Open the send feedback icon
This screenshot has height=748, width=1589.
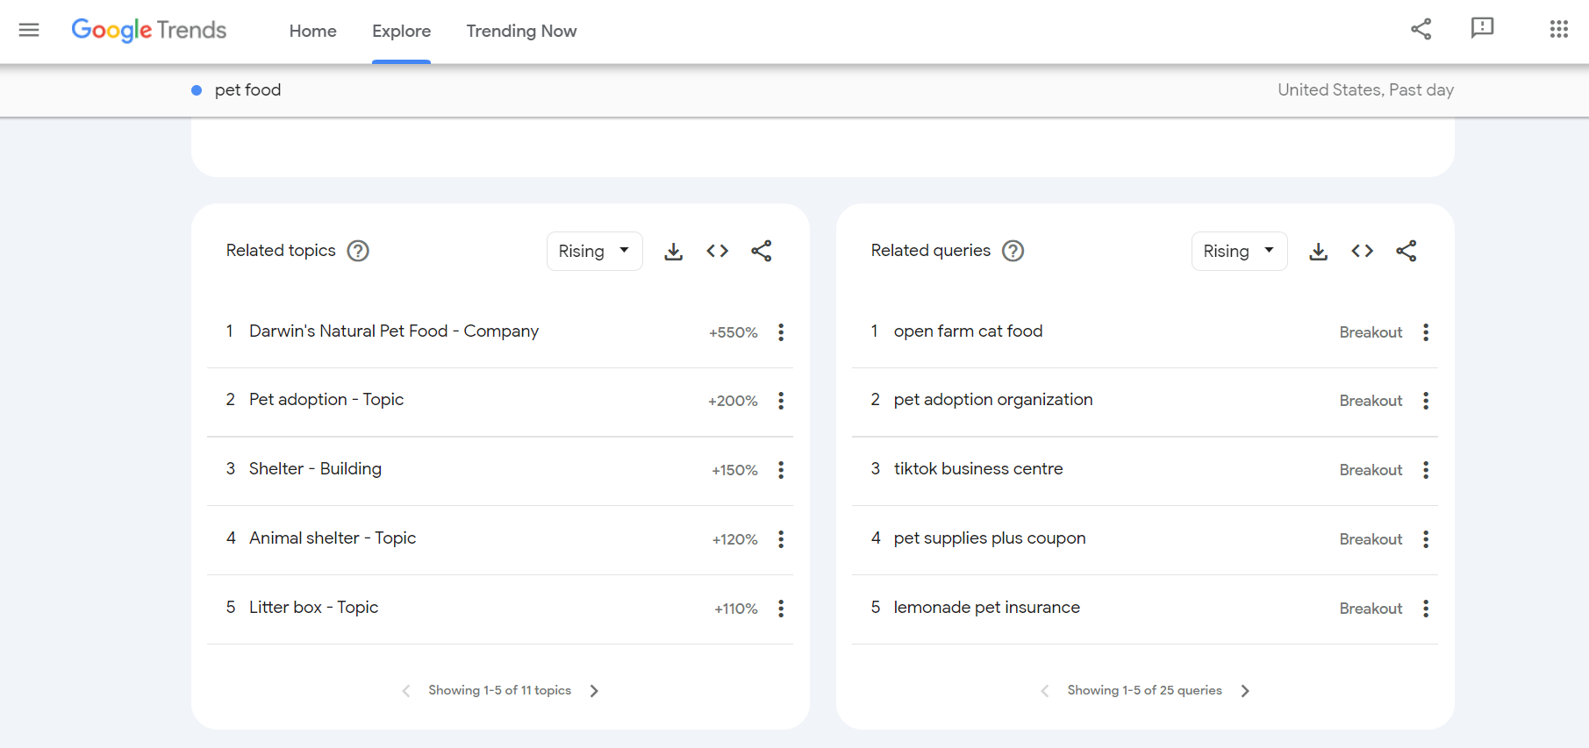(x=1482, y=29)
